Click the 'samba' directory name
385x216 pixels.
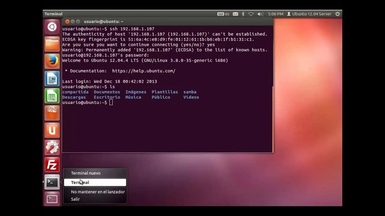[x=190, y=92]
